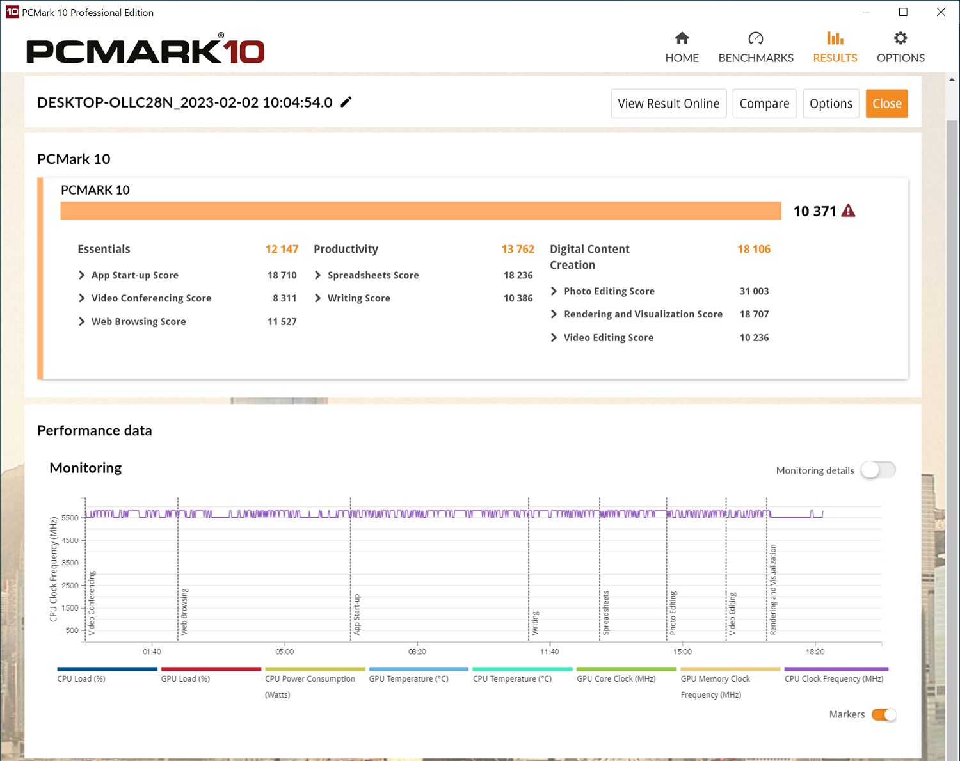Click the Photo Editing marker in chart

coord(673,613)
